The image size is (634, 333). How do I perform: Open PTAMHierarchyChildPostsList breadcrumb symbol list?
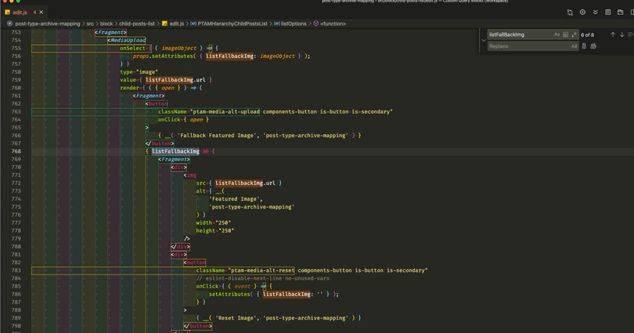click(x=233, y=24)
